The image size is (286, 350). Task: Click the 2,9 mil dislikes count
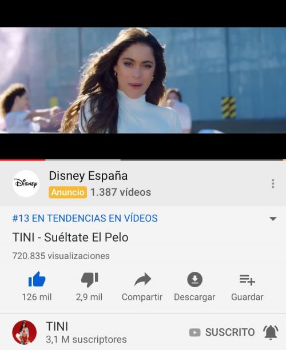coord(89,297)
